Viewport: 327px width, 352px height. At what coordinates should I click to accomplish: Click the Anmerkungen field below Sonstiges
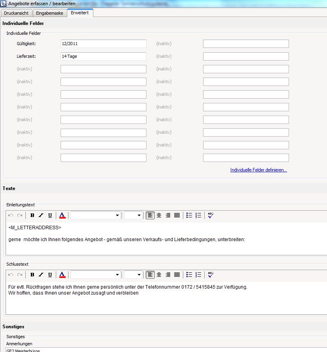[166, 350]
